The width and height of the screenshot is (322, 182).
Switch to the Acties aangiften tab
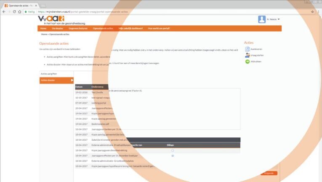point(56,74)
